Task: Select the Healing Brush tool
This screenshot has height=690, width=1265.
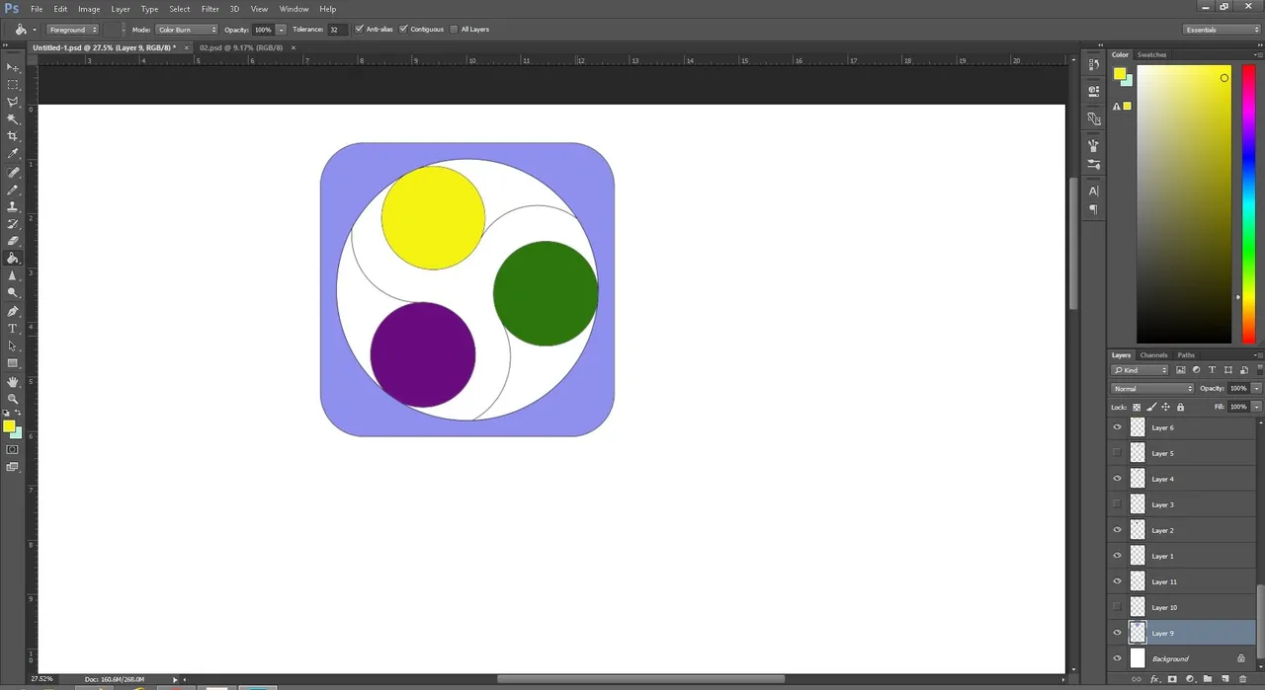Action: [x=13, y=173]
